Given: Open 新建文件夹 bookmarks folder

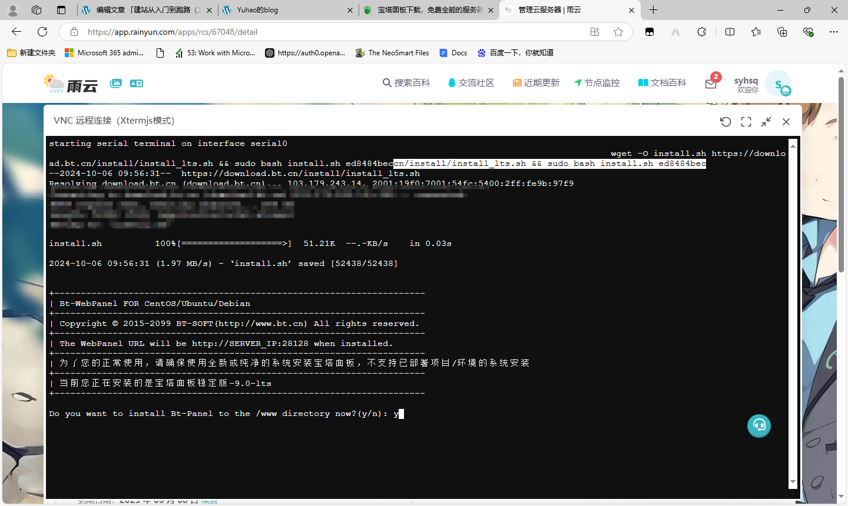Looking at the screenshot, I should [31, 53].
